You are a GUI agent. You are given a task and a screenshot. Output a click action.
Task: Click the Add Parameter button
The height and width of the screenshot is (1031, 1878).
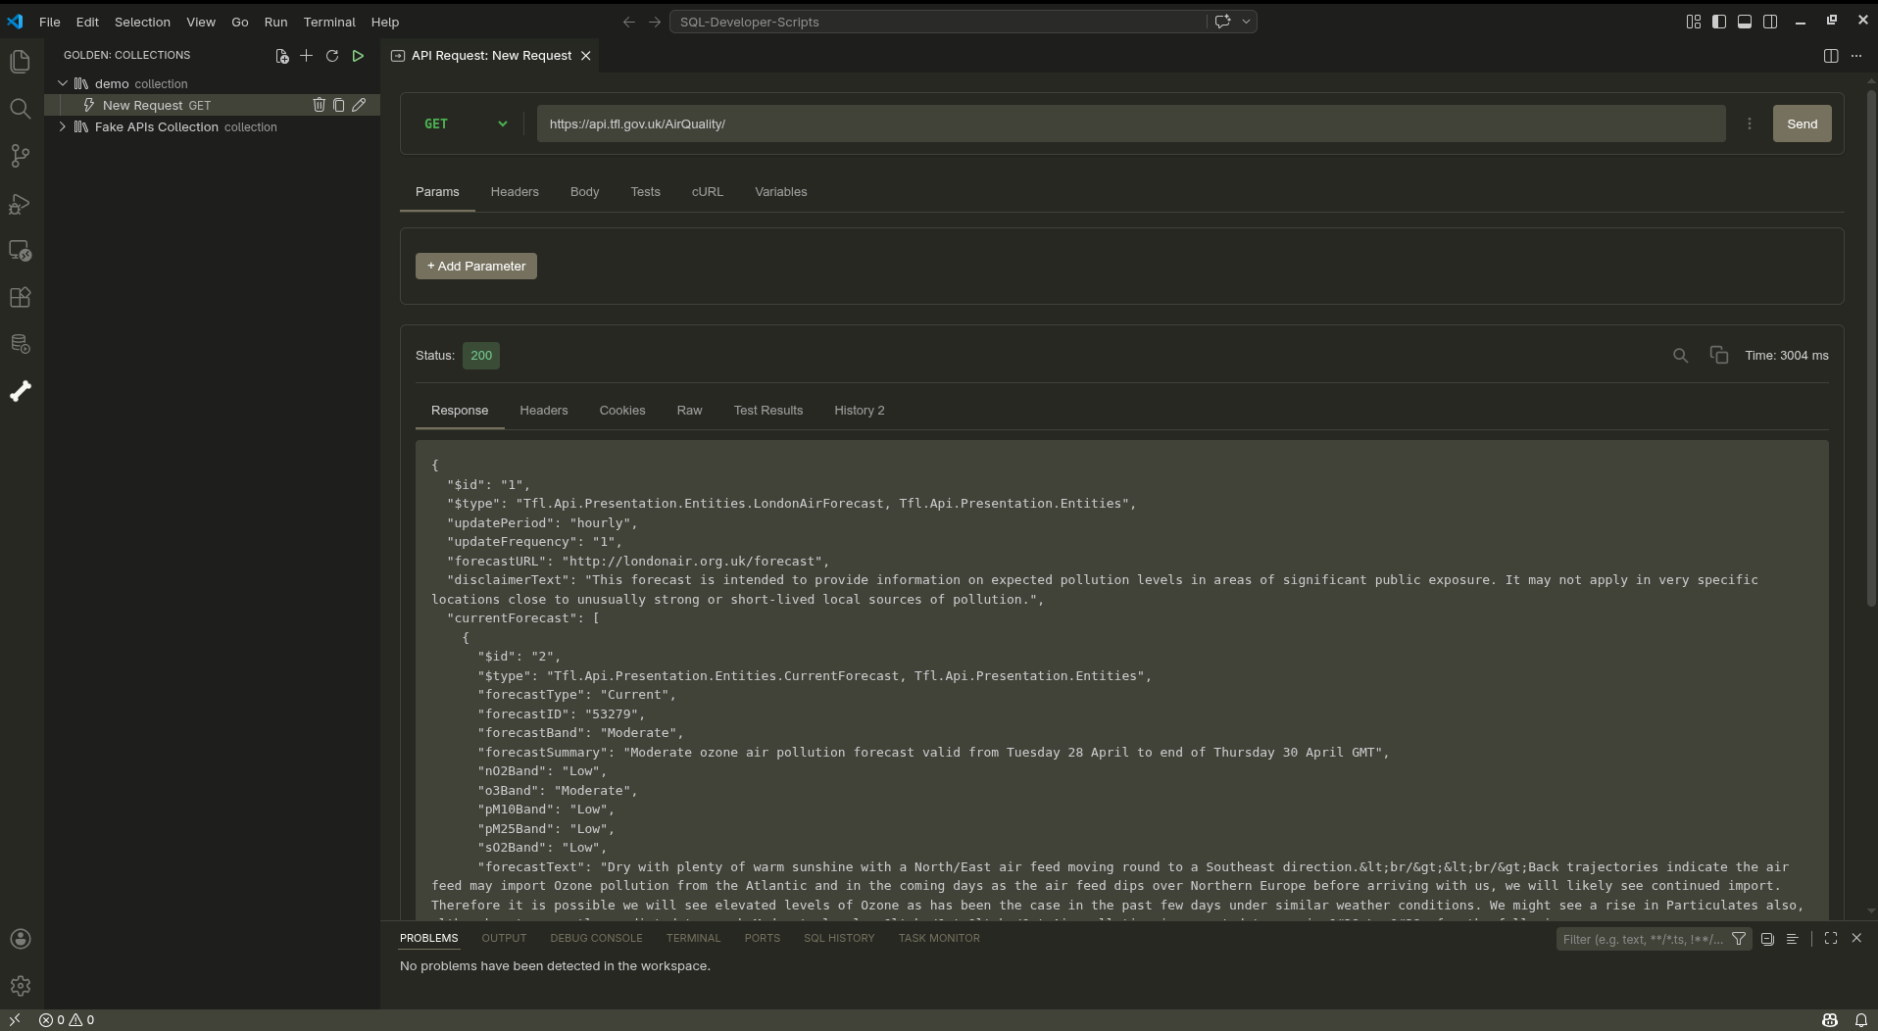click(475, 266)
